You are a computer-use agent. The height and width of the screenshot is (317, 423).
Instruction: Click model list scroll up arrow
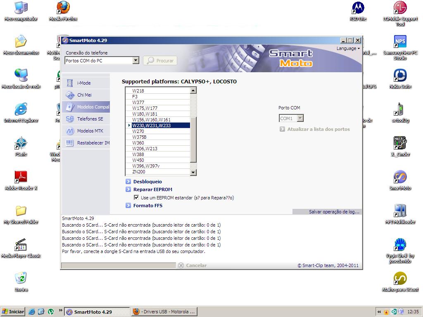coord(193,90)
